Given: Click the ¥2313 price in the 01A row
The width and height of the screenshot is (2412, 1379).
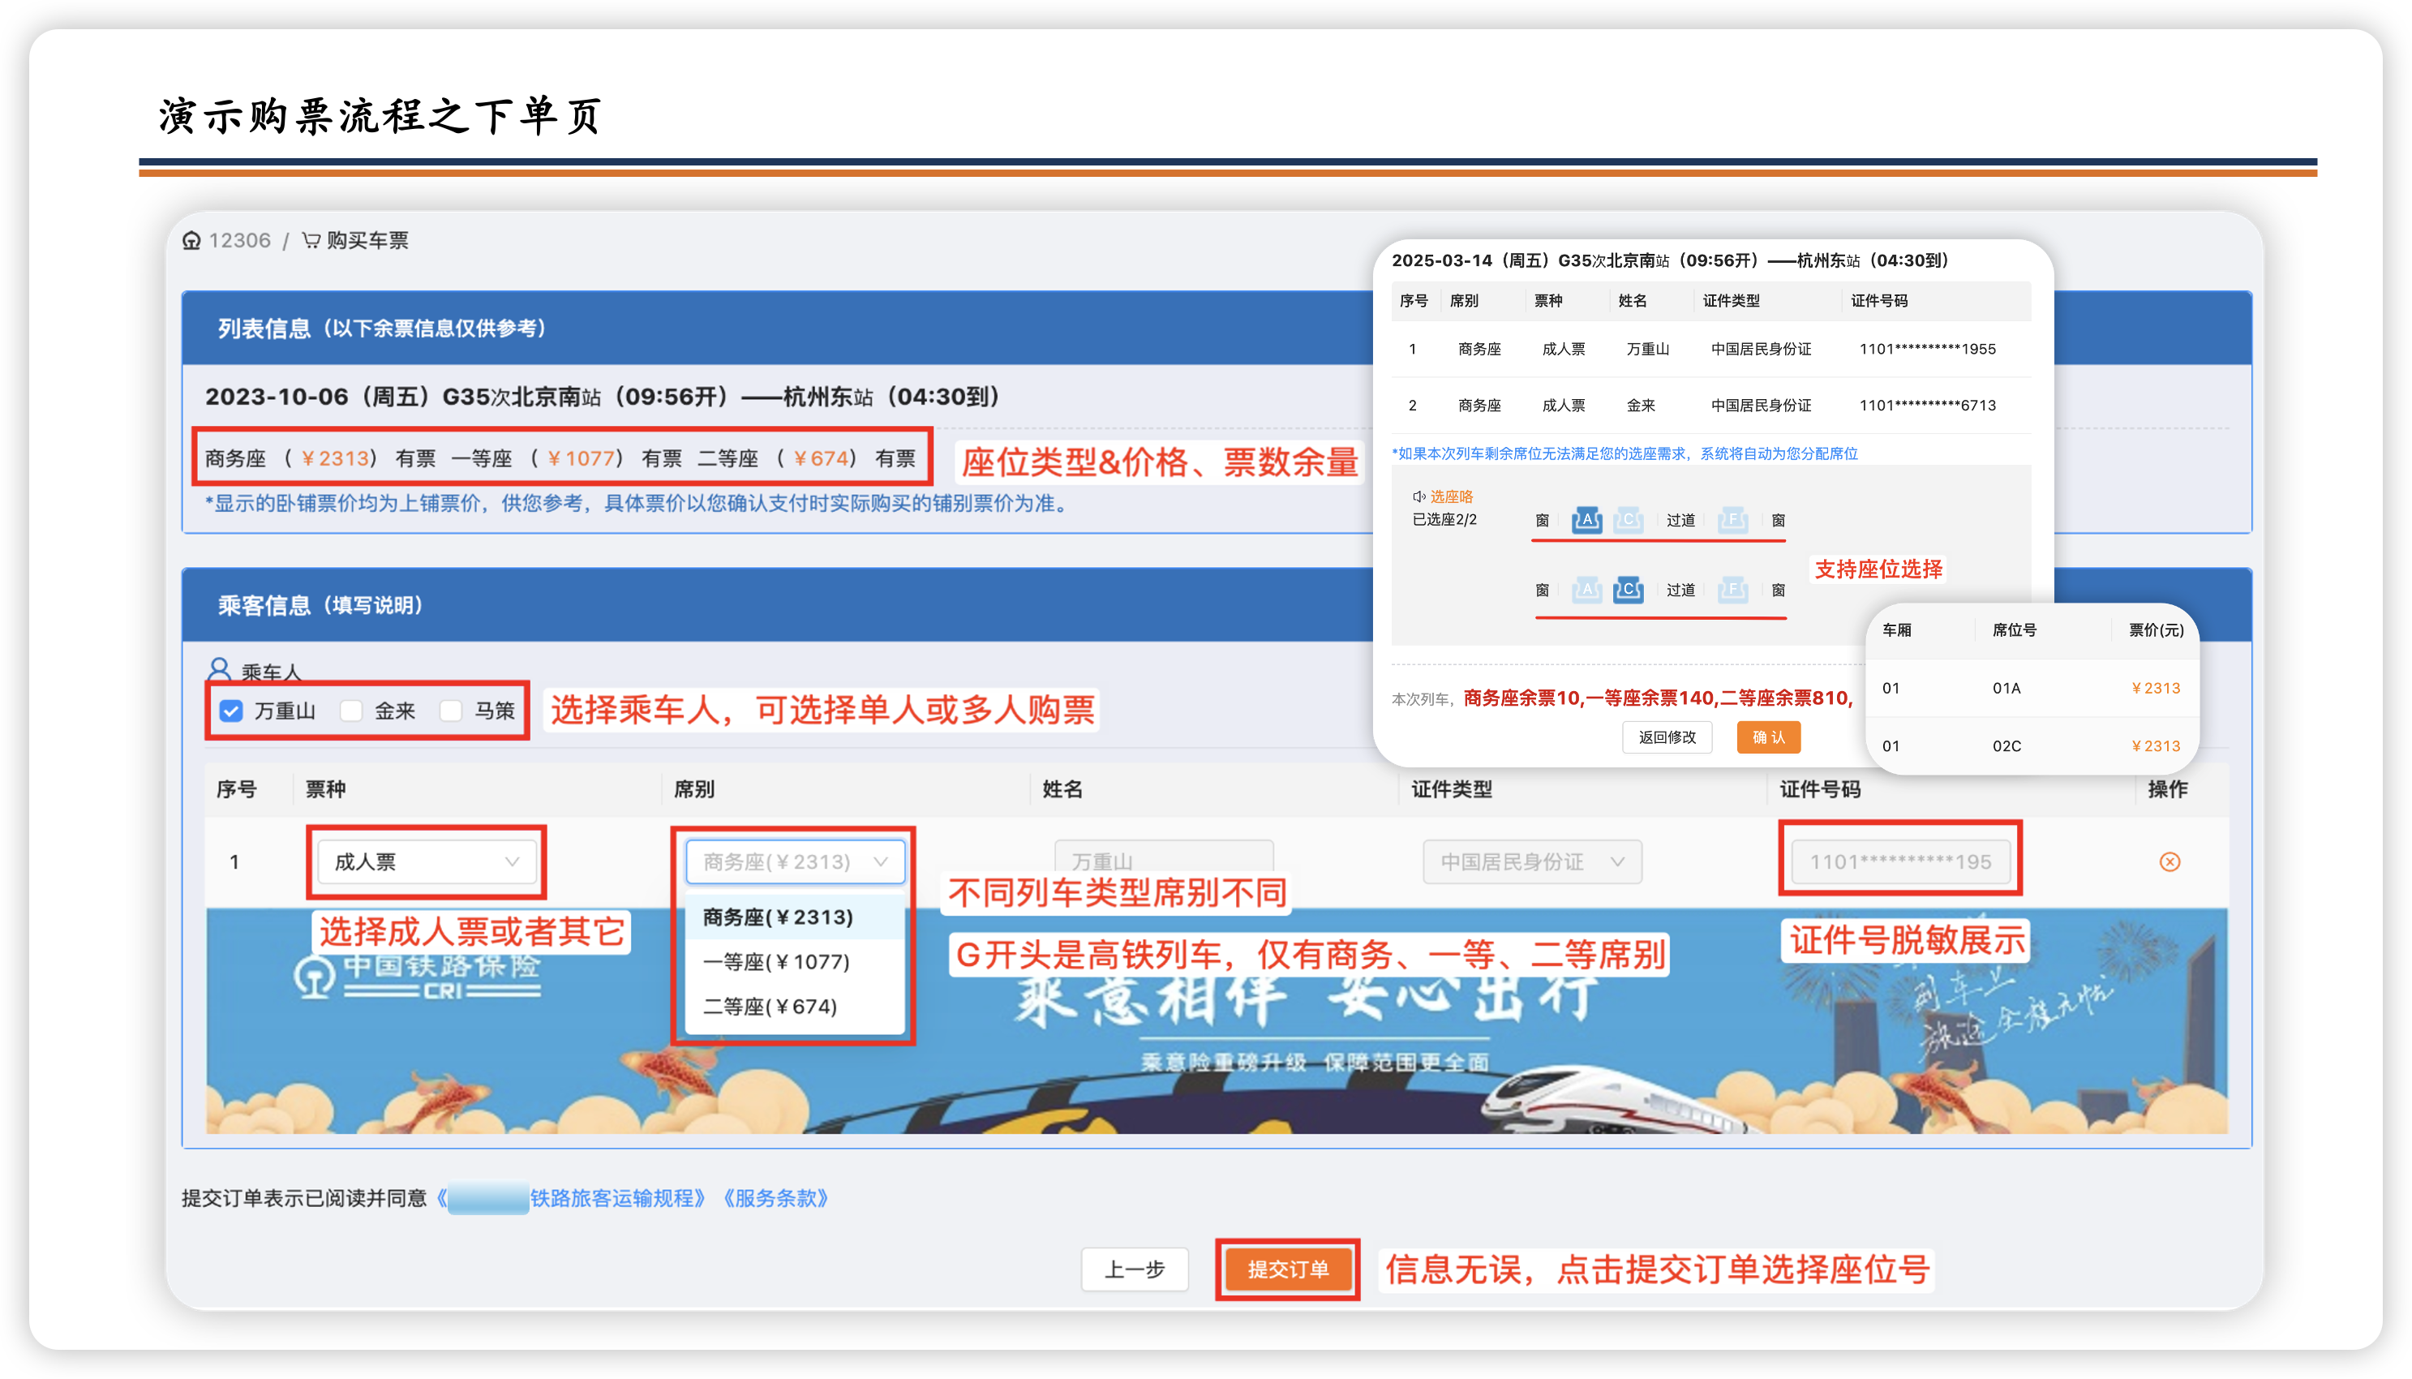Looking at the screenshot, I should 2156,689.
